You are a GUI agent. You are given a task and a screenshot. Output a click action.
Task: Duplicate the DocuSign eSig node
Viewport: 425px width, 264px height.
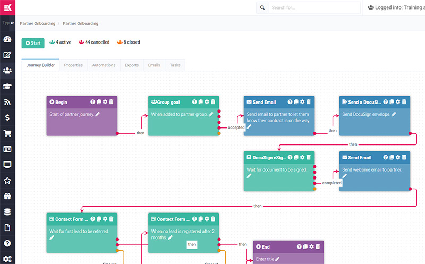click(x=296, y=157)
